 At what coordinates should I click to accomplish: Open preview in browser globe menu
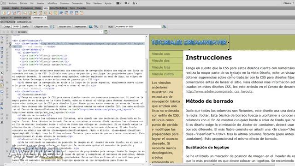click(x=91, y=27)
